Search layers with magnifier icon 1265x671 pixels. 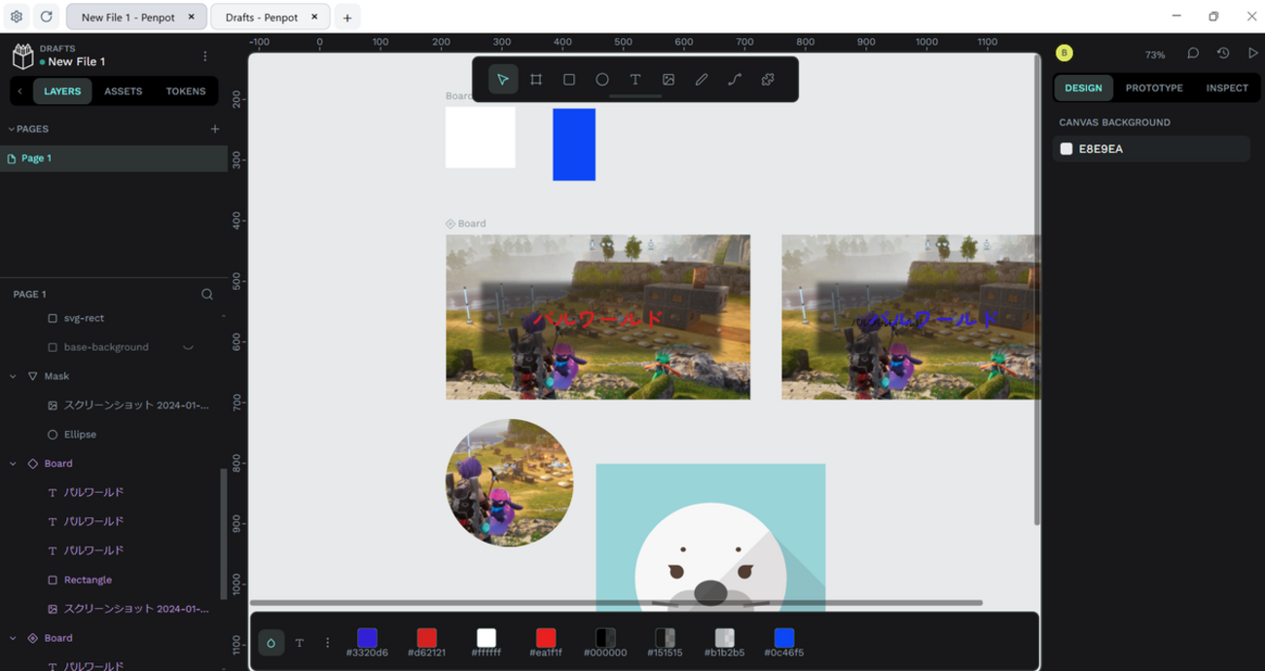click(207, 294)
